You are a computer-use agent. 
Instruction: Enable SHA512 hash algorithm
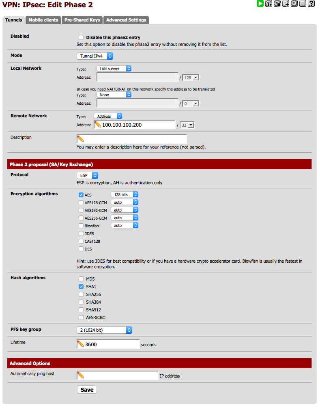(81, 310)
